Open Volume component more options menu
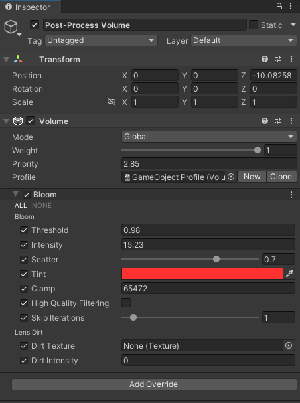This screenshot has height=403, width=300. coord(291,121)
